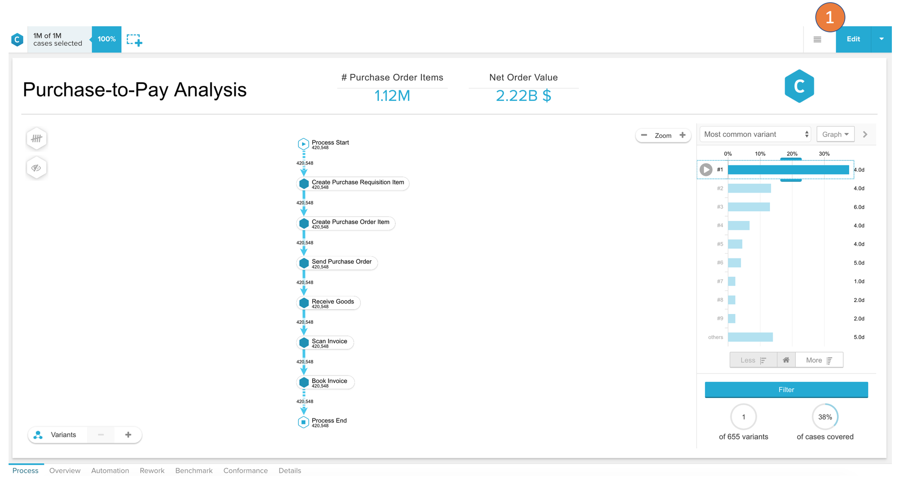Screen dimensions: 911x487
Task: Click the Celonis logo in the top bar
Action: [17, 40]
